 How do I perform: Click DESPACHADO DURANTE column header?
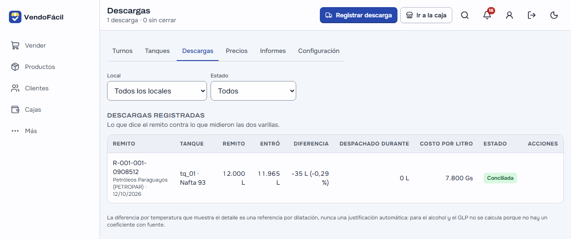tap(374, 144)
